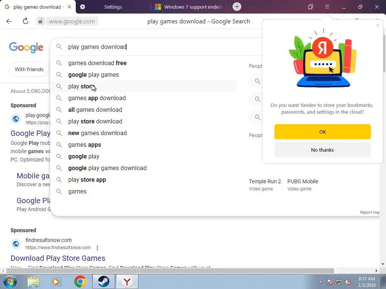Dismiss the Yandex sync popup with X

click(378, 25)
